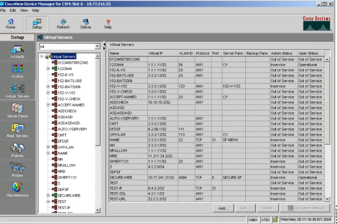Open the View menu
The height and width of the screenshot is (224, 337).
pos(24,10)
